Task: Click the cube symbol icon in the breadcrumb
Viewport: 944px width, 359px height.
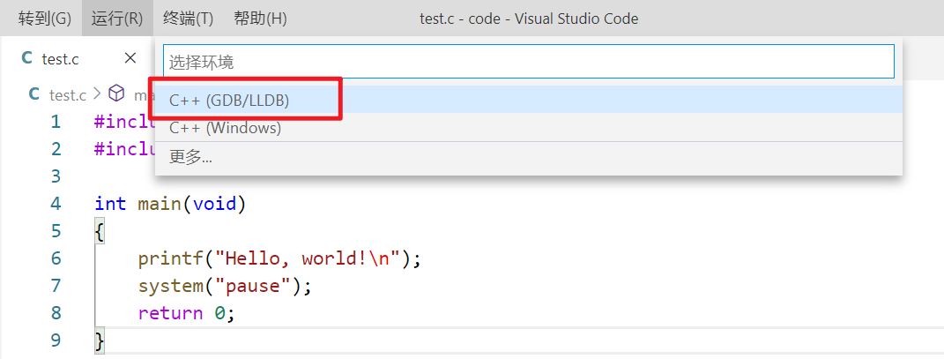Action: pyautogui.click(x=116, y=93)
